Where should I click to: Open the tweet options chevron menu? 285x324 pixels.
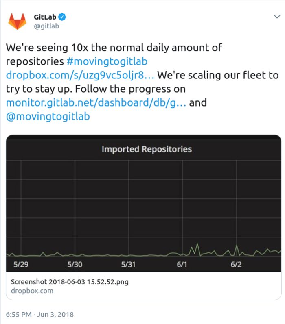[x=277, y=17]
